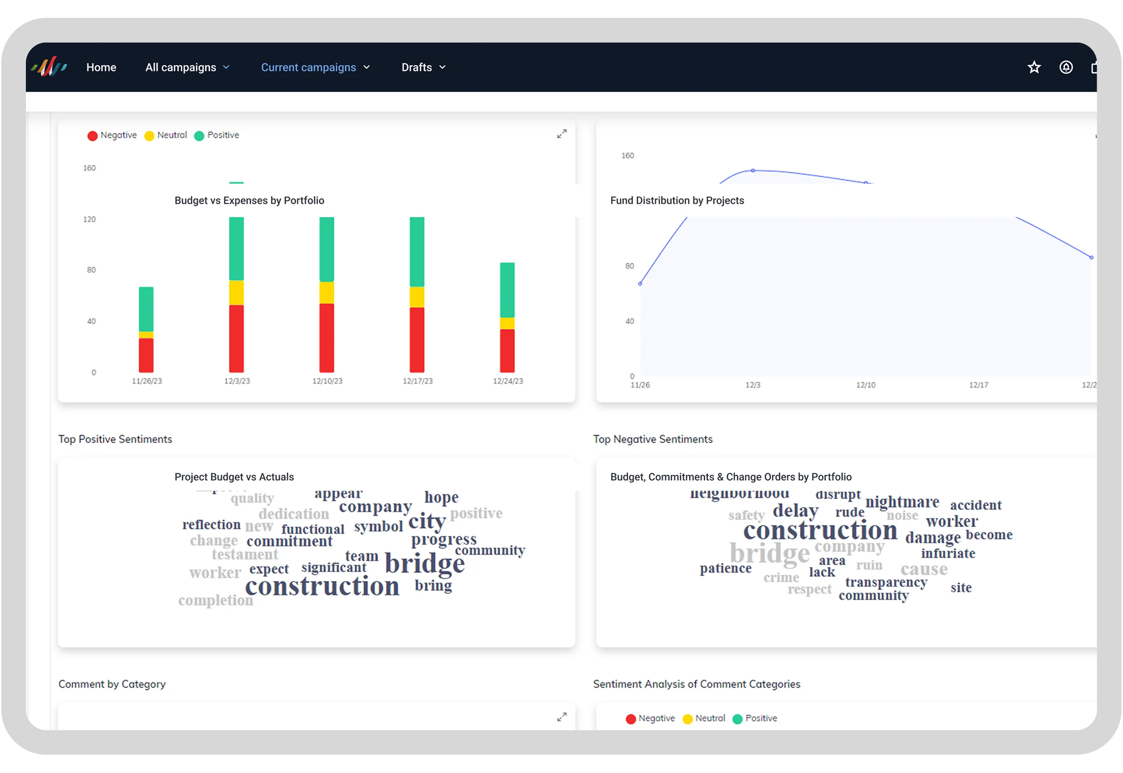Screen dimensions: 1123x773
Task: Open the All campaigns dropdown
Action: (187, 68)
